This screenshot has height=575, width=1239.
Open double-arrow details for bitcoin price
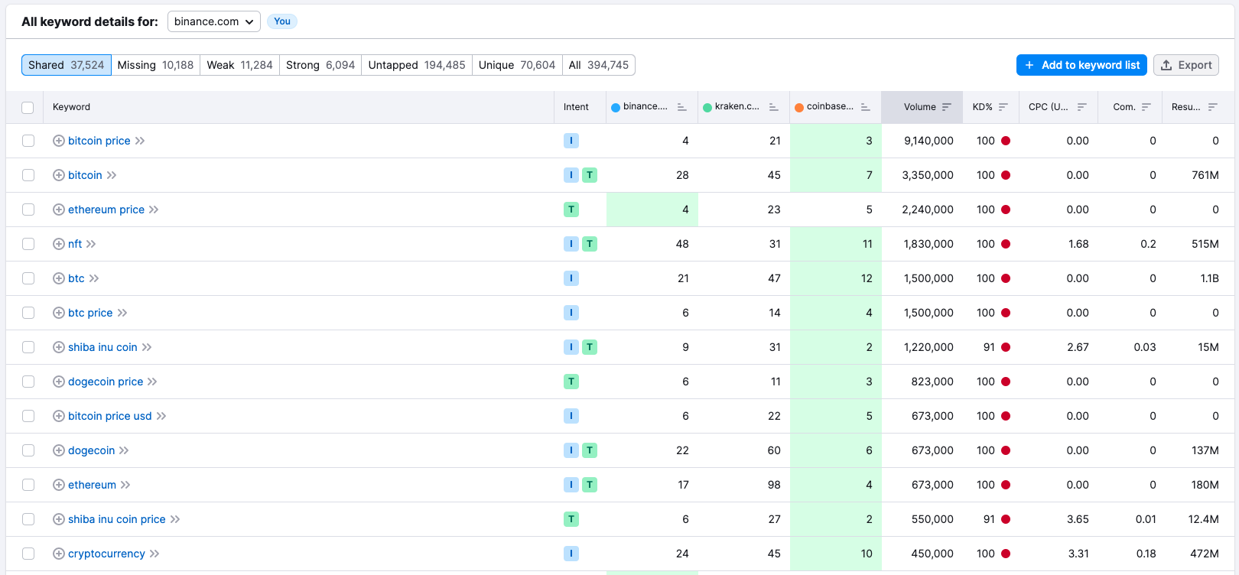coord(140,141)
